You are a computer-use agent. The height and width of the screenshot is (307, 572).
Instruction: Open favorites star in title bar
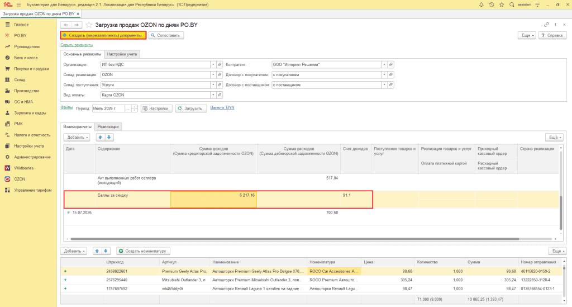[502, 4]
